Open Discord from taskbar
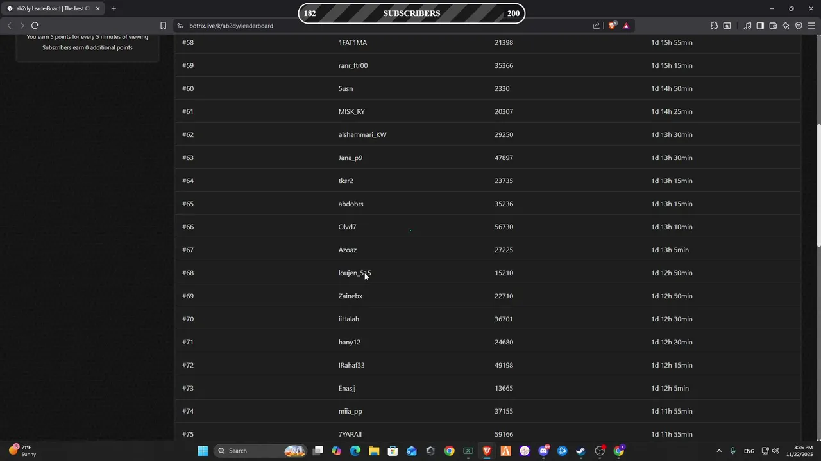This screenshot has width=821, height=461. point(543,451)
